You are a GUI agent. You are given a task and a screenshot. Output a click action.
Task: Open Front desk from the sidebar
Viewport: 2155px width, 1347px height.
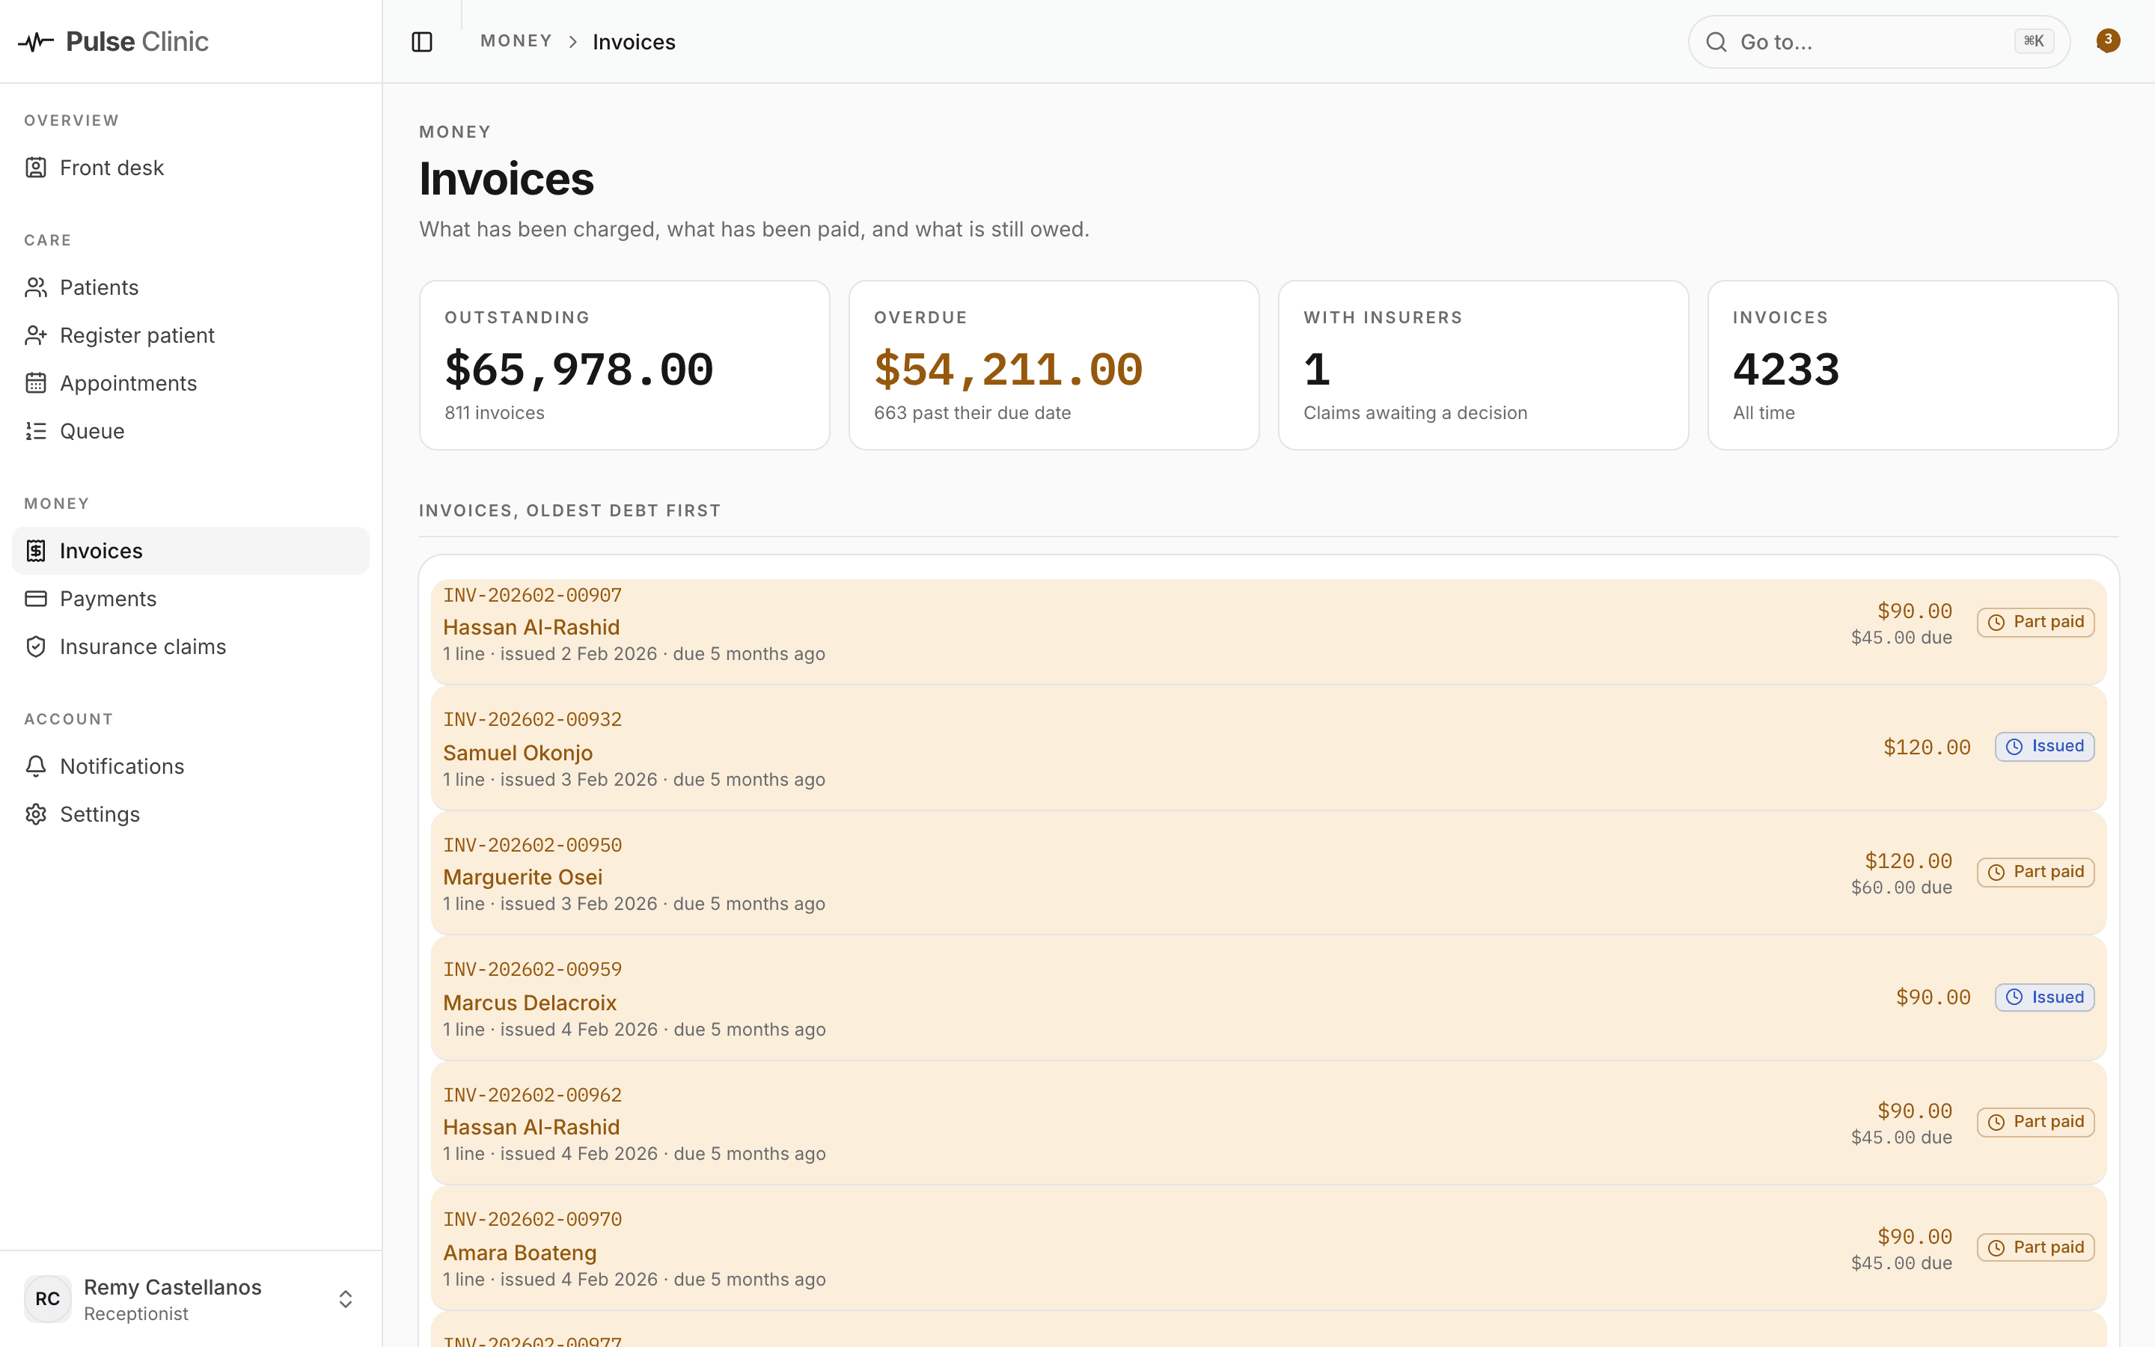point(191,168)
